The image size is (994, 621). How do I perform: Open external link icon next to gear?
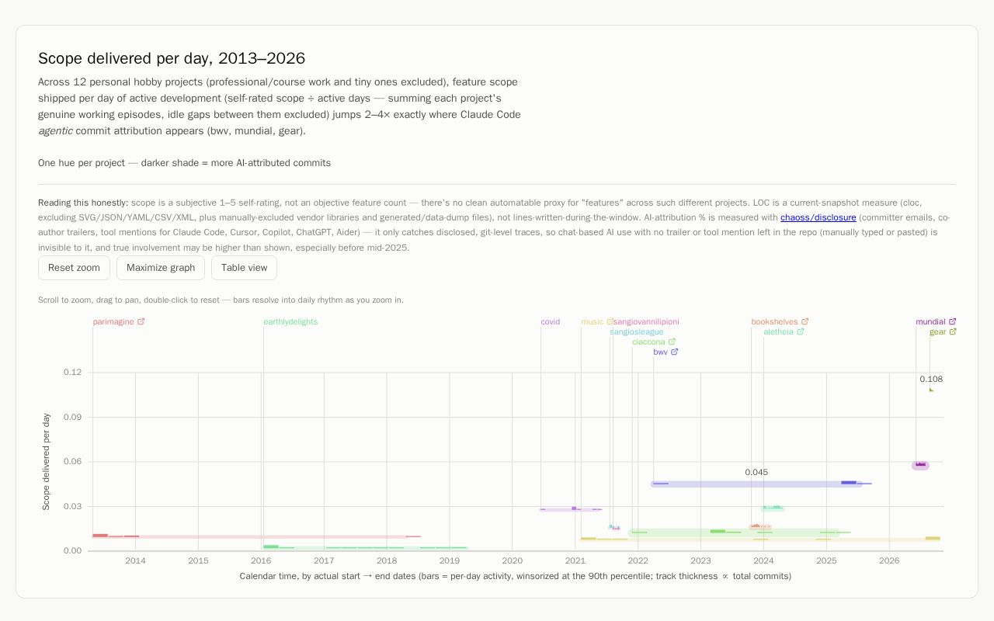tap(953, 331)
